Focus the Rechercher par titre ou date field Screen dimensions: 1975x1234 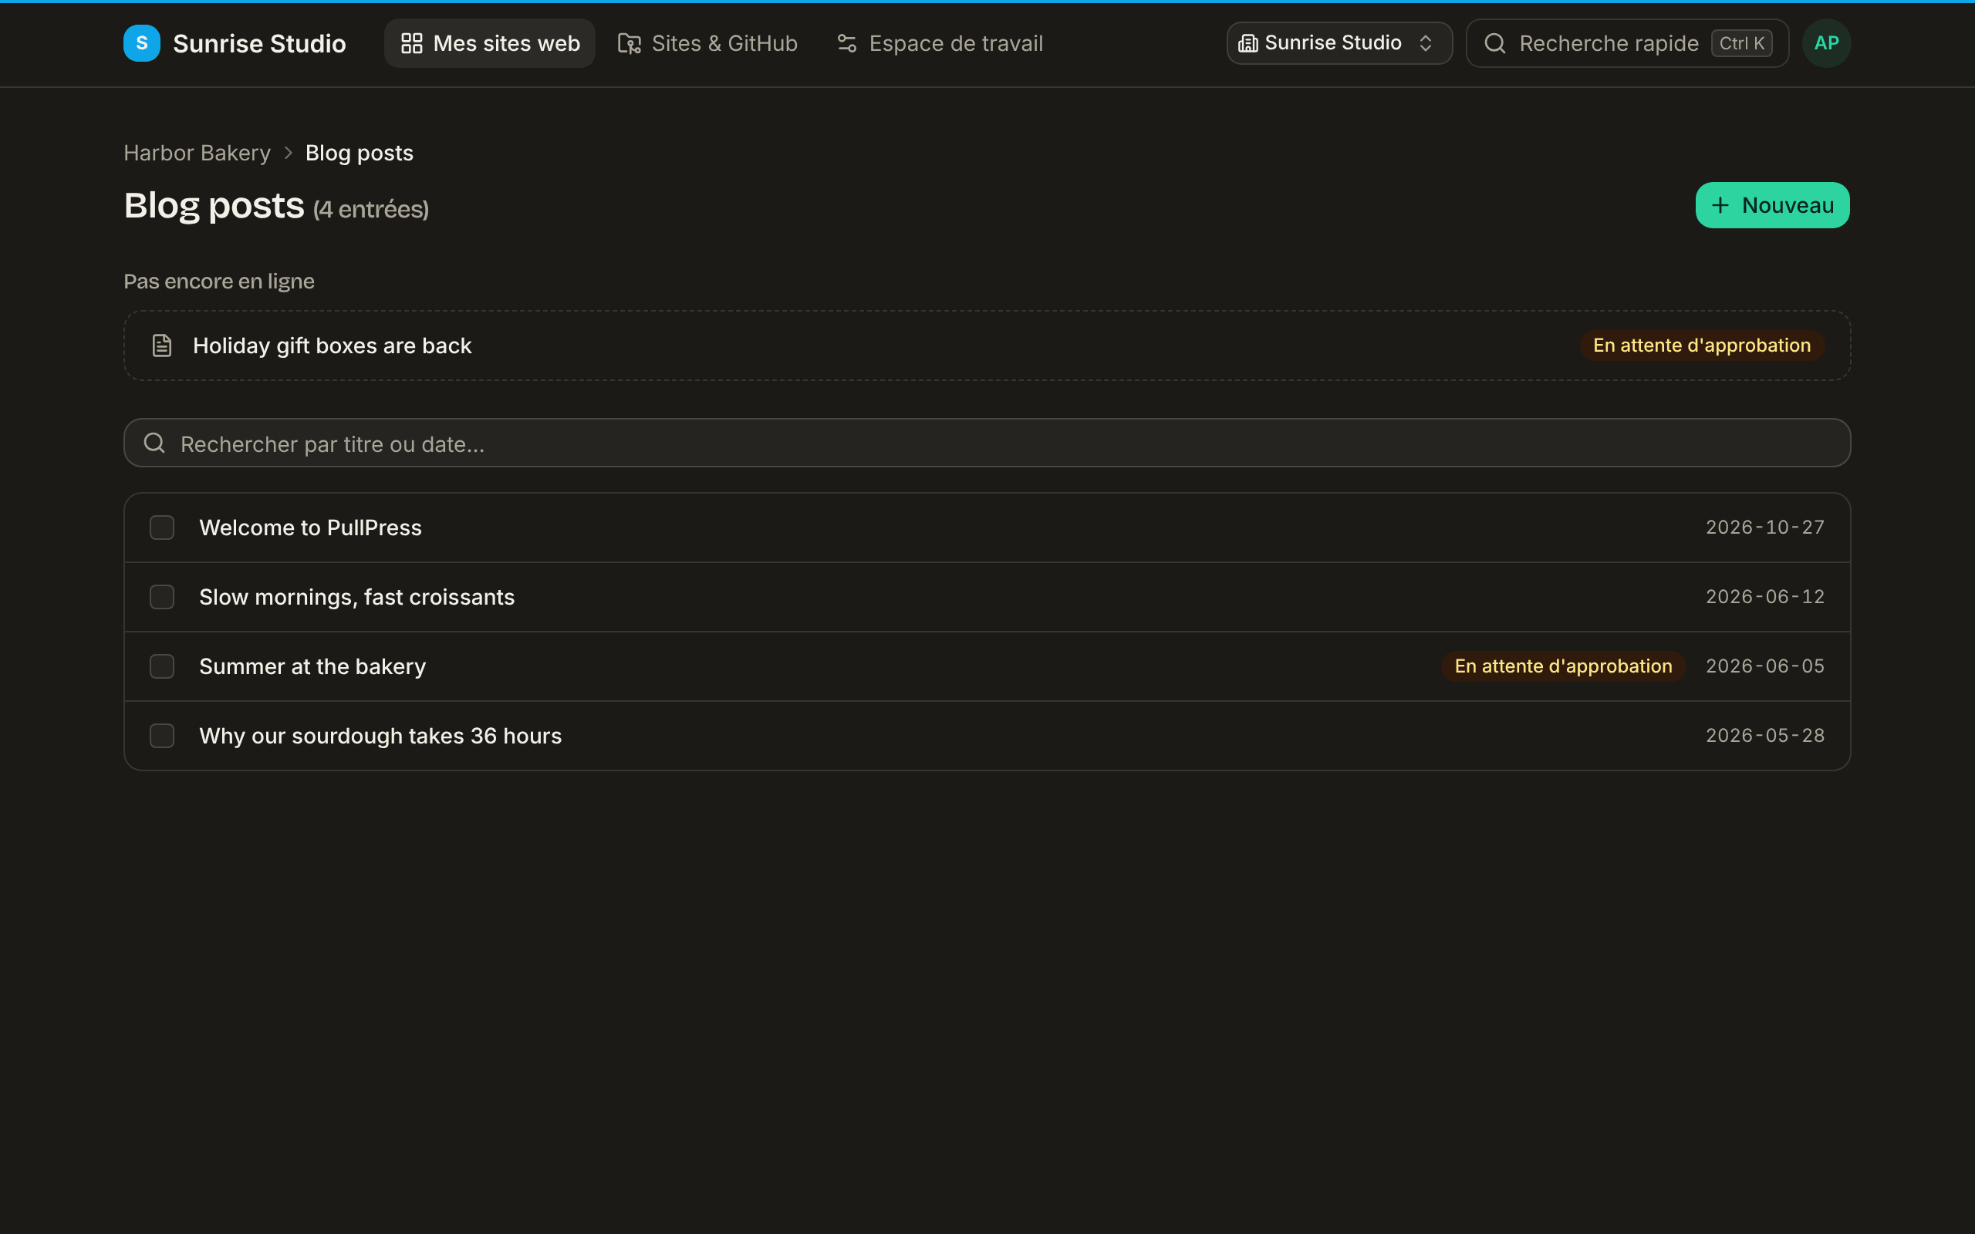987,443
